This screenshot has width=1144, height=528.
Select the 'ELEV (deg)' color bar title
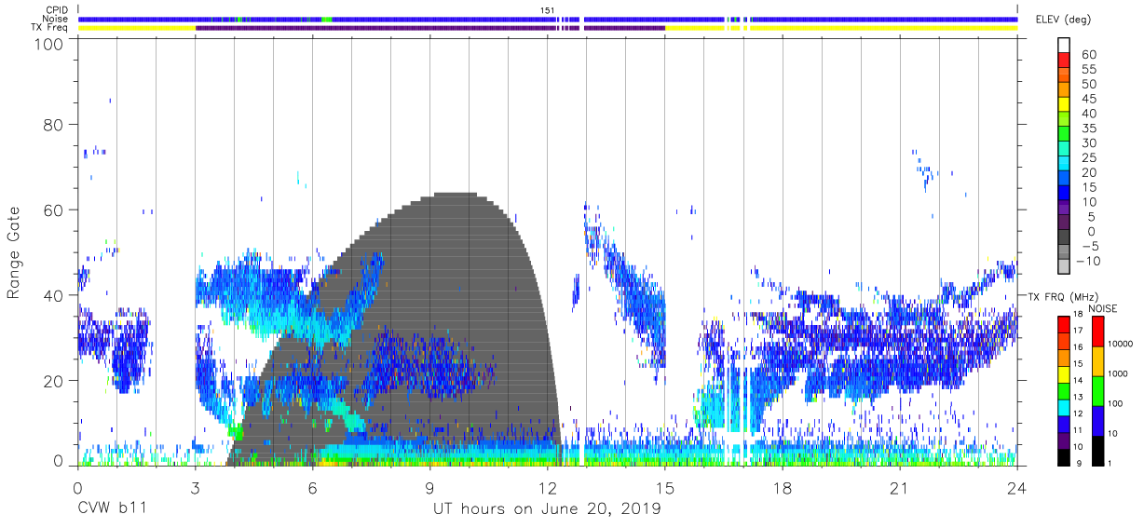pos(1062,20)
